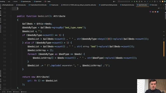Click the undo/rollback arrow icon in toolbar

click(x=157, y=2)
